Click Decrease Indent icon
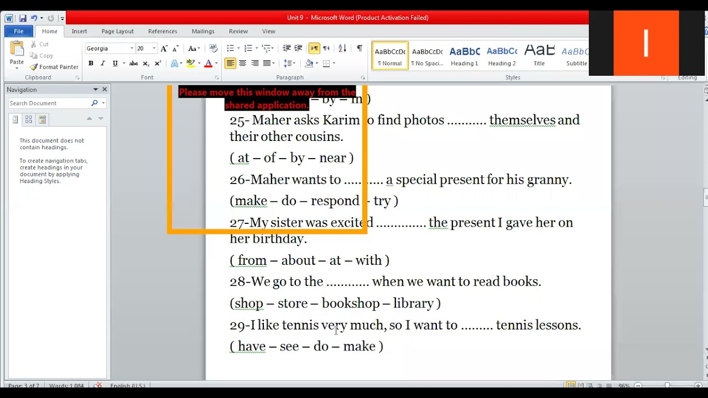 pyautogui.click(x=287, y=49)
